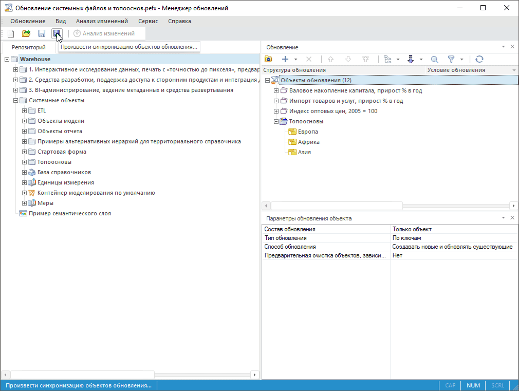
Task: Click the New update file icon
Action: 11,33
